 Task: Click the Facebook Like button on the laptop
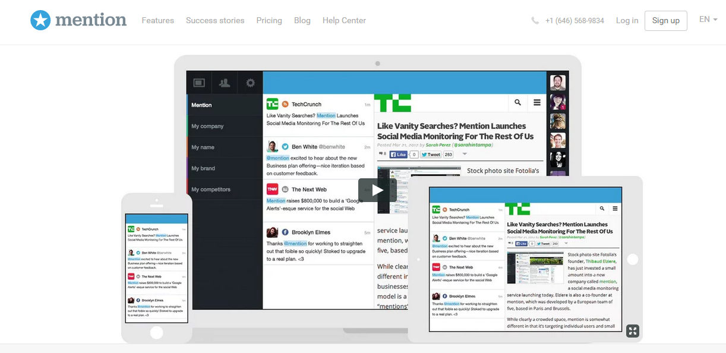point(398,155)
